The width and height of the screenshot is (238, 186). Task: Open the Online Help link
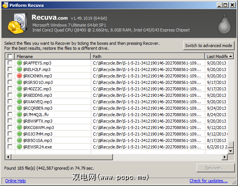coord(15,181)
